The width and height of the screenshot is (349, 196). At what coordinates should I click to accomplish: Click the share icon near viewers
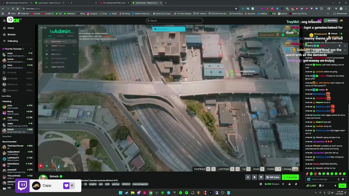[283, 184]
